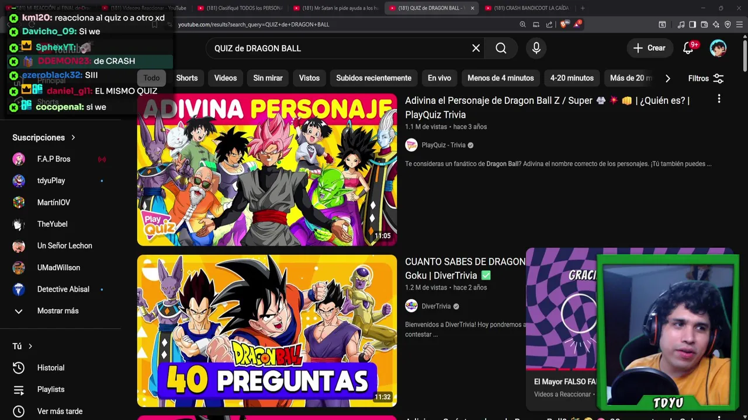Switch to the Videos a Reaccionar browser tab

[144, 8]
